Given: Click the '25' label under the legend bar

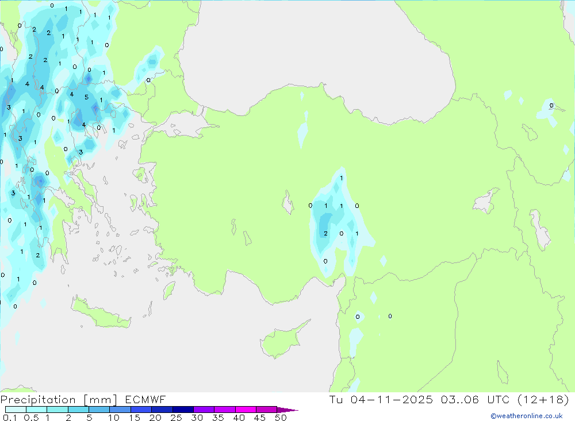Looking at the screenshot, I should [x=176, y=418].
